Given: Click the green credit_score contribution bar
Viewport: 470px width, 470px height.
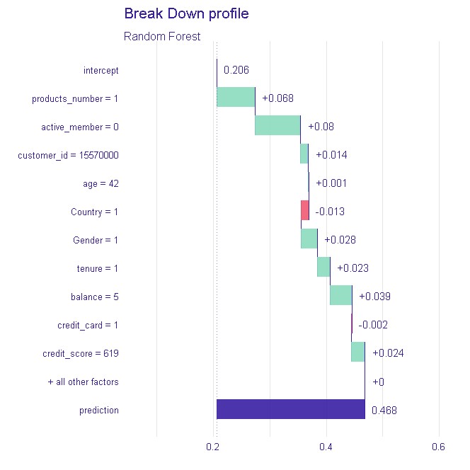Looking at the screenshot, I should point(357,352).
